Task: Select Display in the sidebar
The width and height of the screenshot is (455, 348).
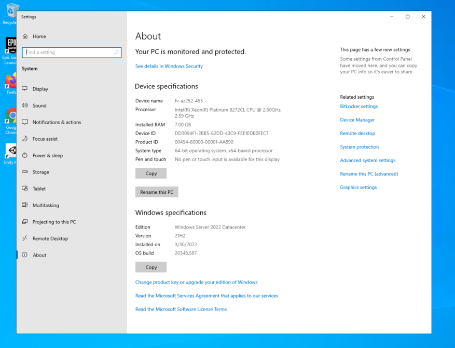Action: coord(72,89)
